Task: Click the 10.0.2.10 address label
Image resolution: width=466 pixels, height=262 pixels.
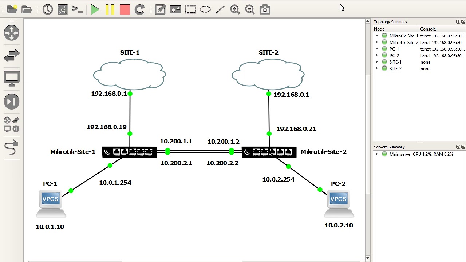Action: click(x=339, y=225)
